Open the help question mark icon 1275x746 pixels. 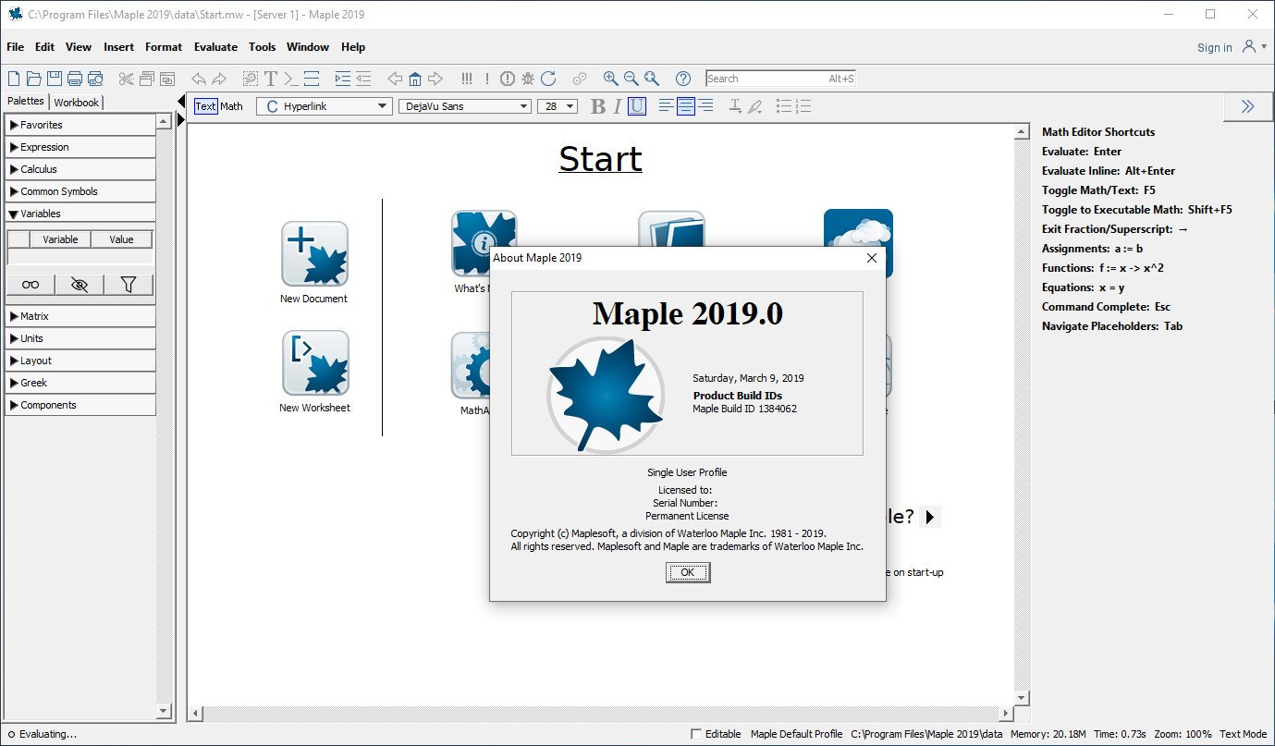683,79
